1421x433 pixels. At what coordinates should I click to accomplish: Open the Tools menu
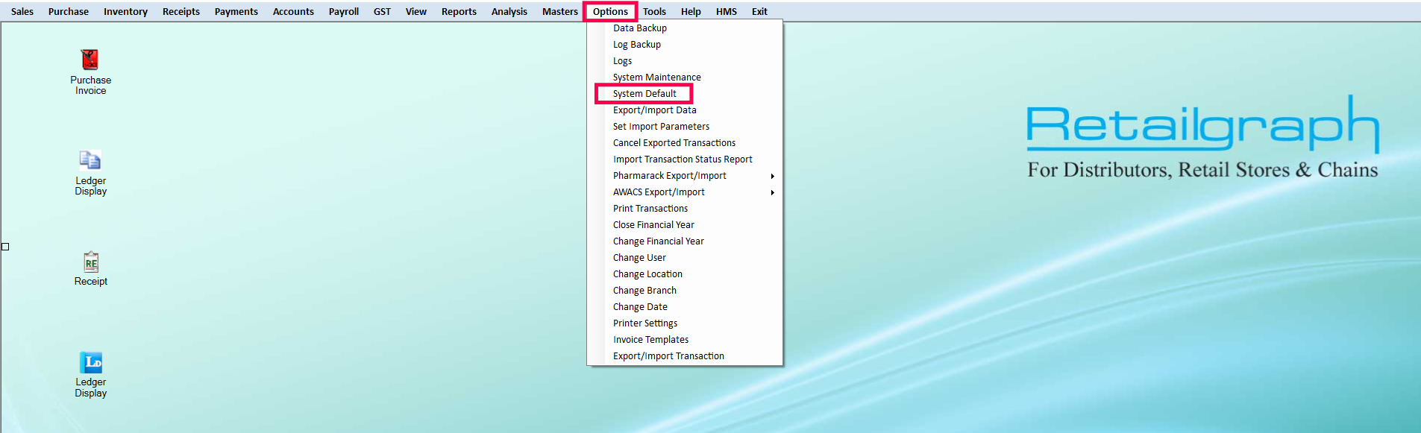pyautogui.click(x=654, y=11)
